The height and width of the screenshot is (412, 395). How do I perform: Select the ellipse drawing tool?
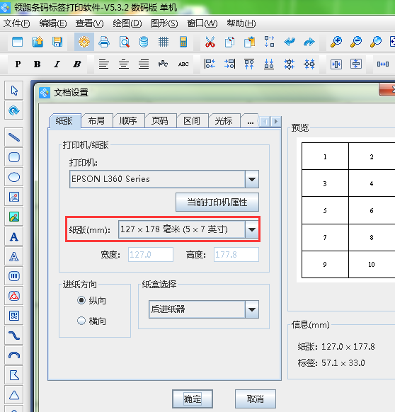14,177
